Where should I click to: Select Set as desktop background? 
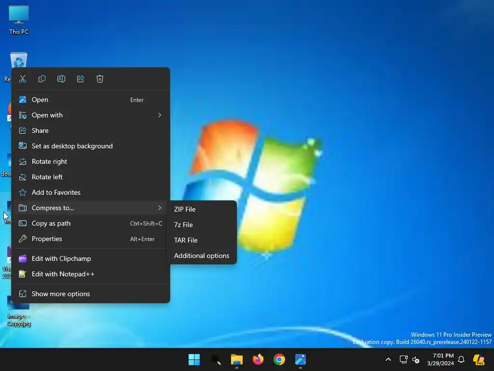coord(91,146)
